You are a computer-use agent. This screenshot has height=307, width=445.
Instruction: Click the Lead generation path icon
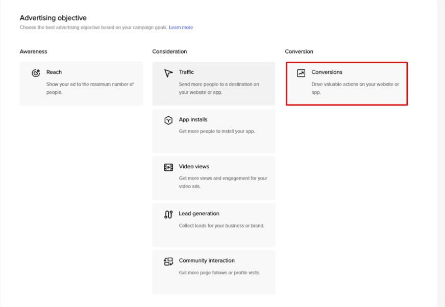(x=168, y=215)
